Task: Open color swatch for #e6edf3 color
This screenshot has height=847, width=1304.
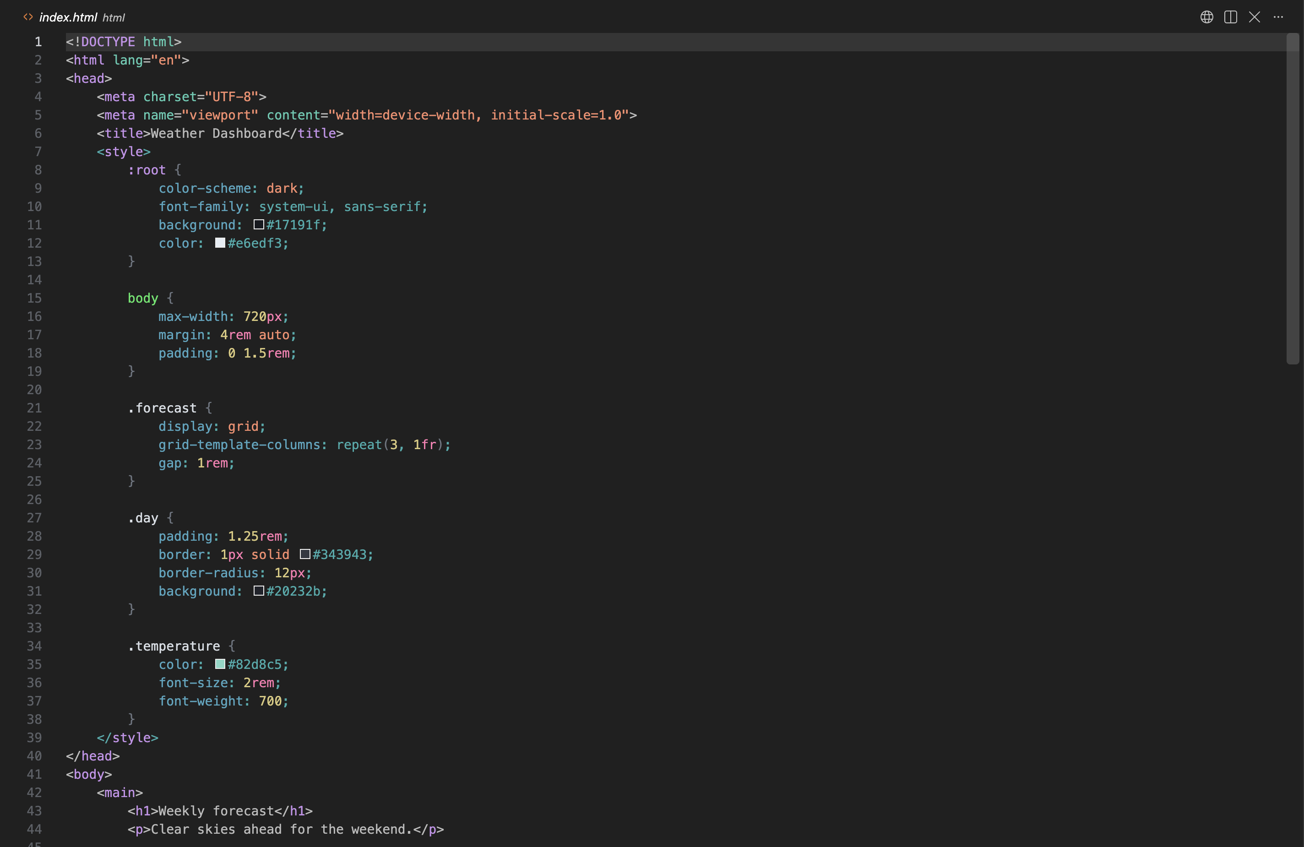Action: coord(220,243)
